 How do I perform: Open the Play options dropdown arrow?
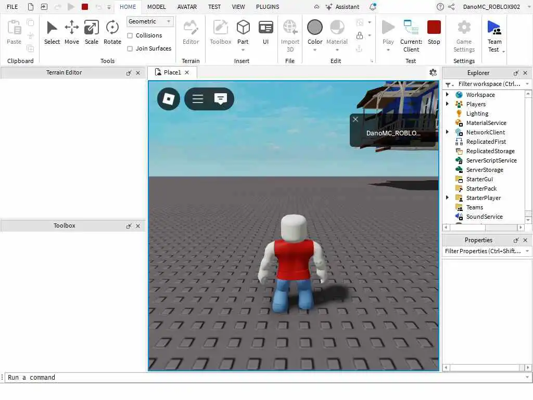[388, 50]
